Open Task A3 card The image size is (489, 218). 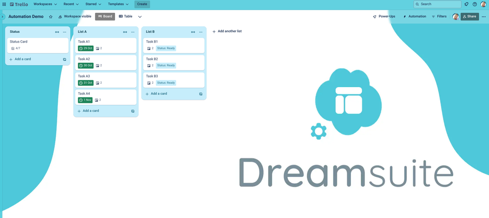click(x=106, y=80)
